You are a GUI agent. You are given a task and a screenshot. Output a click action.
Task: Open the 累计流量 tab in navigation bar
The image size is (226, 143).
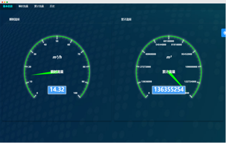(x=39, y=6)
